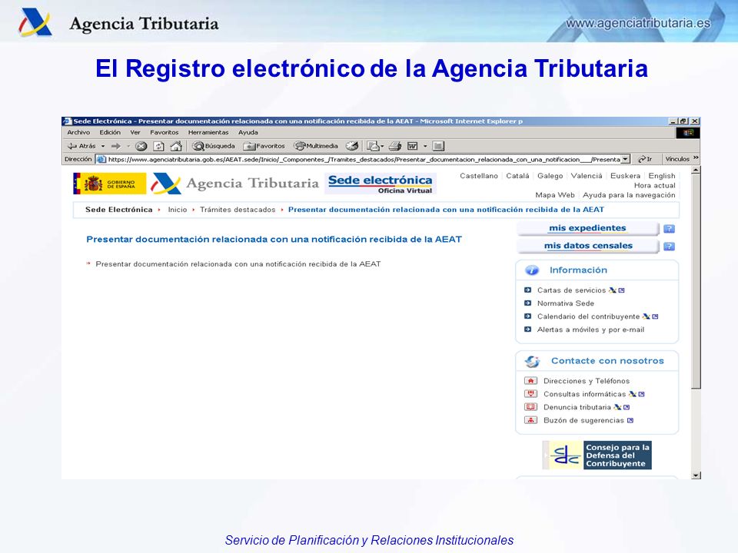Open the bulleted Presentar documentación link
The height and width of the screenshot is (553, 738).
[x=238, y=264]
